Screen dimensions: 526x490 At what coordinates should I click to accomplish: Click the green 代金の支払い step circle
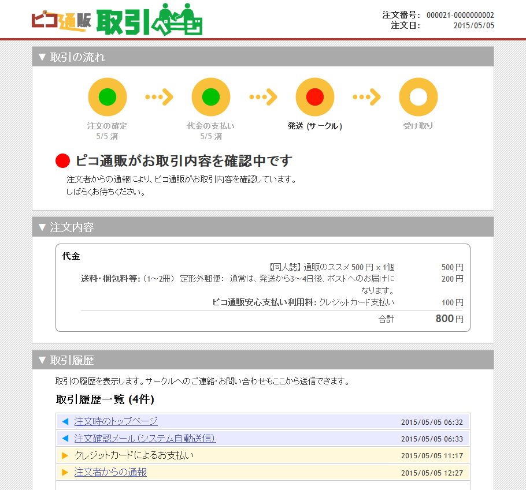(211, 97)
